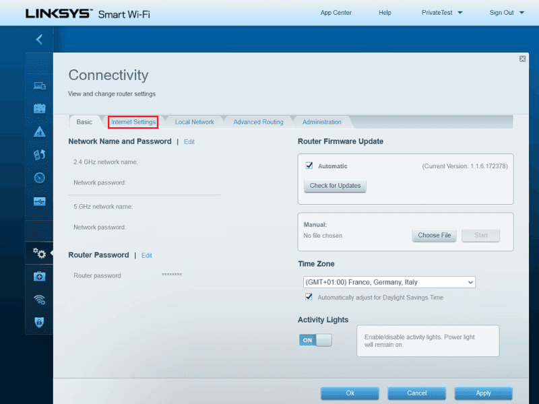Open the Wireless settings Wi-Fi icon

click(40, 299)
